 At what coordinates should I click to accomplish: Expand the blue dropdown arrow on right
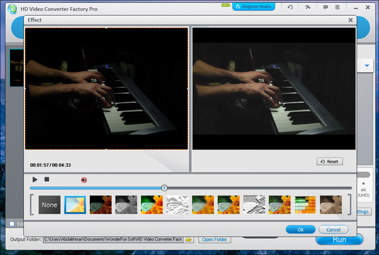[x=367, y=65]
